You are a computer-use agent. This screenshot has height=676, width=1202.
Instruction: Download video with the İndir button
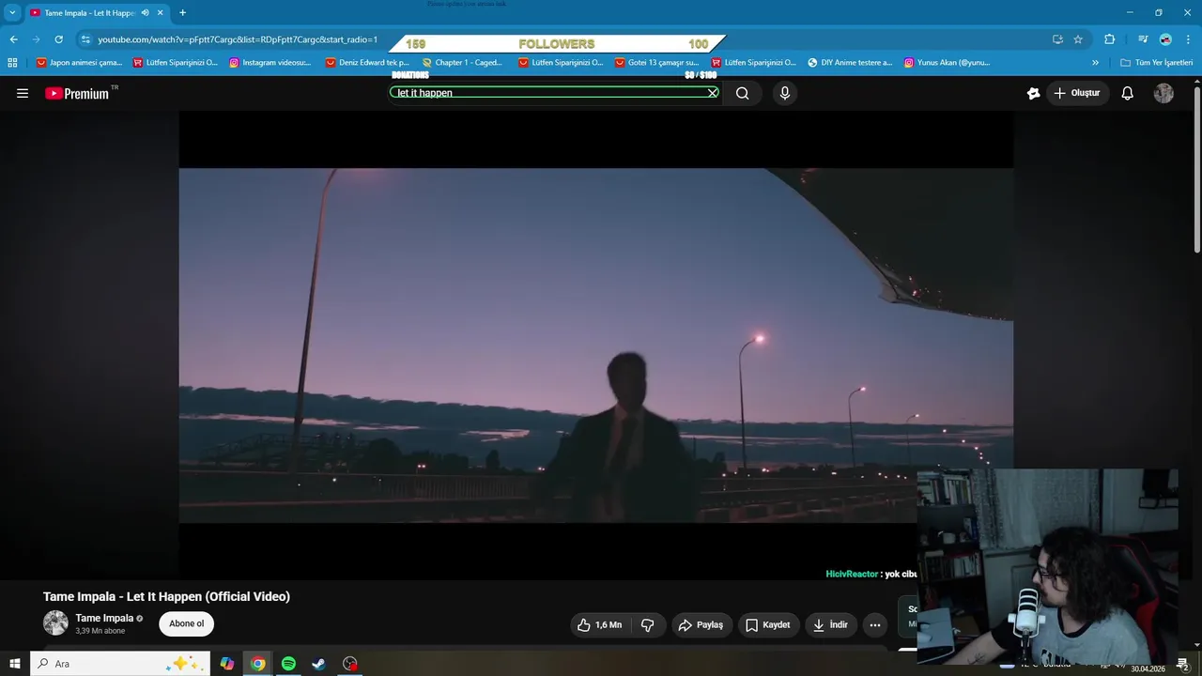coord(830,624)
